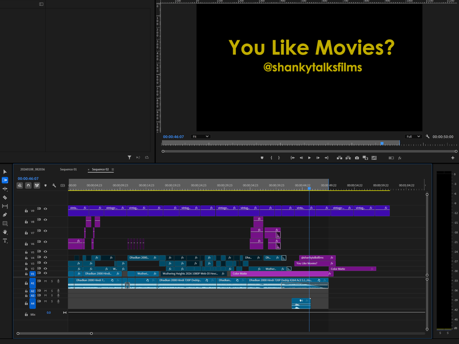This screenshot has width=459, height=344.
Task: Toggle V9 track output eye
Action: click(45, 209)
